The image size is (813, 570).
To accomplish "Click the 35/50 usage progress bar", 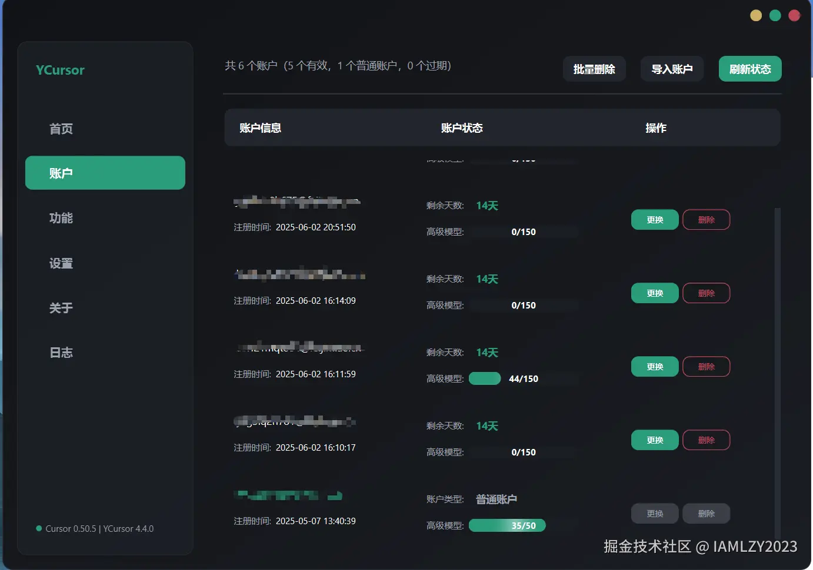I will (507, 525).
